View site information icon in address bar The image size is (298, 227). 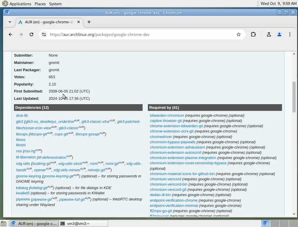click(x=44, y=34)
